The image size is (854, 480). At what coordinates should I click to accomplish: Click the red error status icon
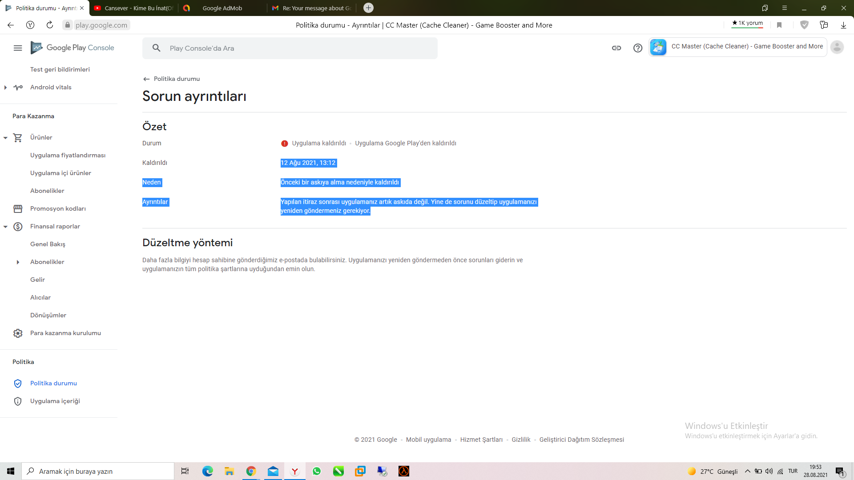click(x=285, y=144)
